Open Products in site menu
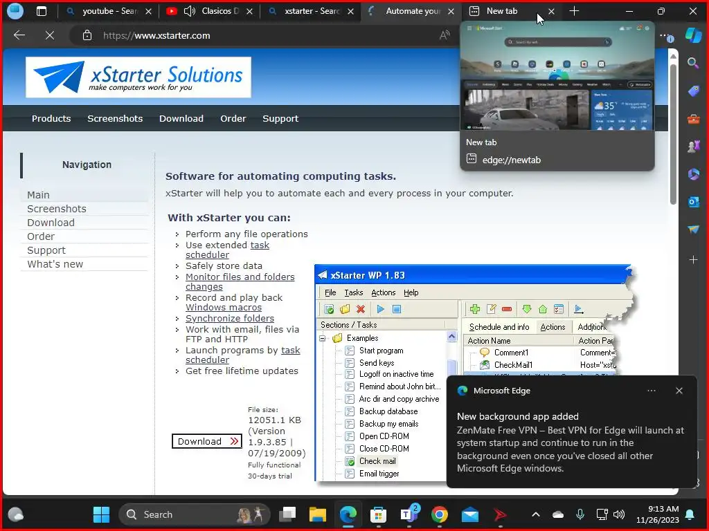The image size is (709, 531). coord(51,118)
